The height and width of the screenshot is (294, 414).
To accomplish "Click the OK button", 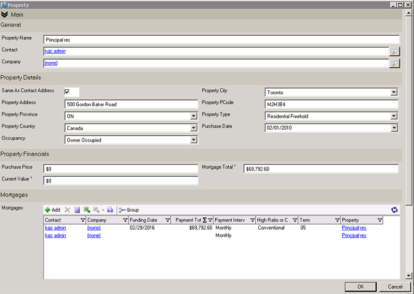I will [360, 287].
